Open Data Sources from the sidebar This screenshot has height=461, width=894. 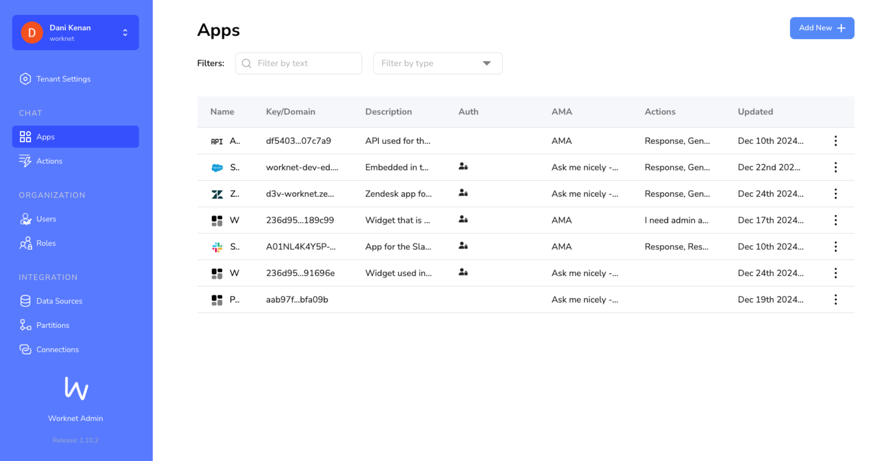click(x=59, y=301)
